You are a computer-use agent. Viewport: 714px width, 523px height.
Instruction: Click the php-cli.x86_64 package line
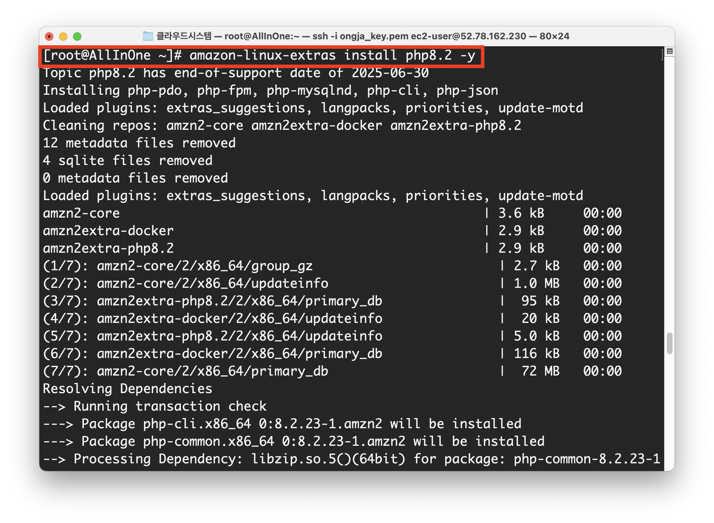282,424
